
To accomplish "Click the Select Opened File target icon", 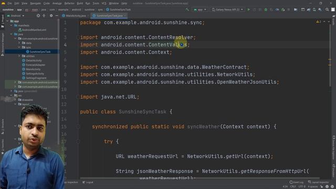I will (x=38, y=16).
